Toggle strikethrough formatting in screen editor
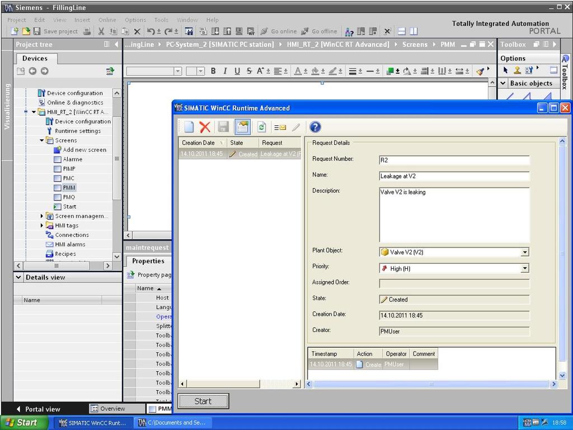Viewport: 573px width, 430px height. point(249,71)
